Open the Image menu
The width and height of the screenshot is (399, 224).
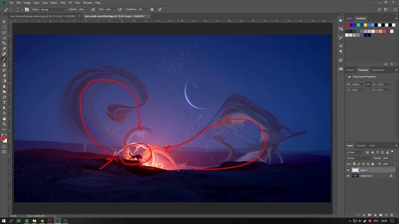(27, 2)
